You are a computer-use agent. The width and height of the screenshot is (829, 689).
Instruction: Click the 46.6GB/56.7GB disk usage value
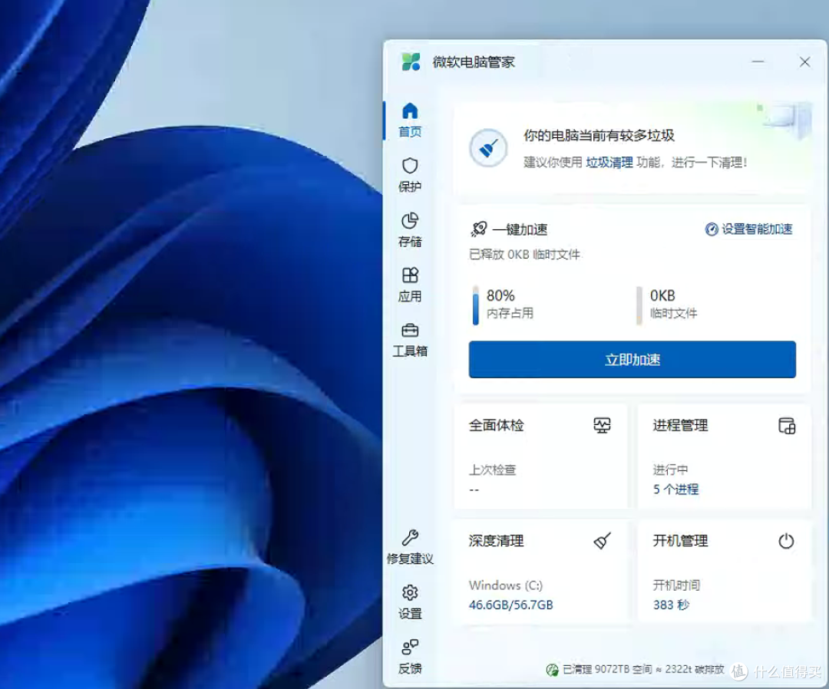click(x=510, y=605)
